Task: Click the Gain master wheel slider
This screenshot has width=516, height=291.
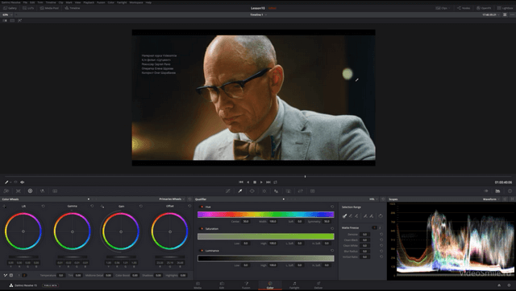Action: tap(121, 257)
